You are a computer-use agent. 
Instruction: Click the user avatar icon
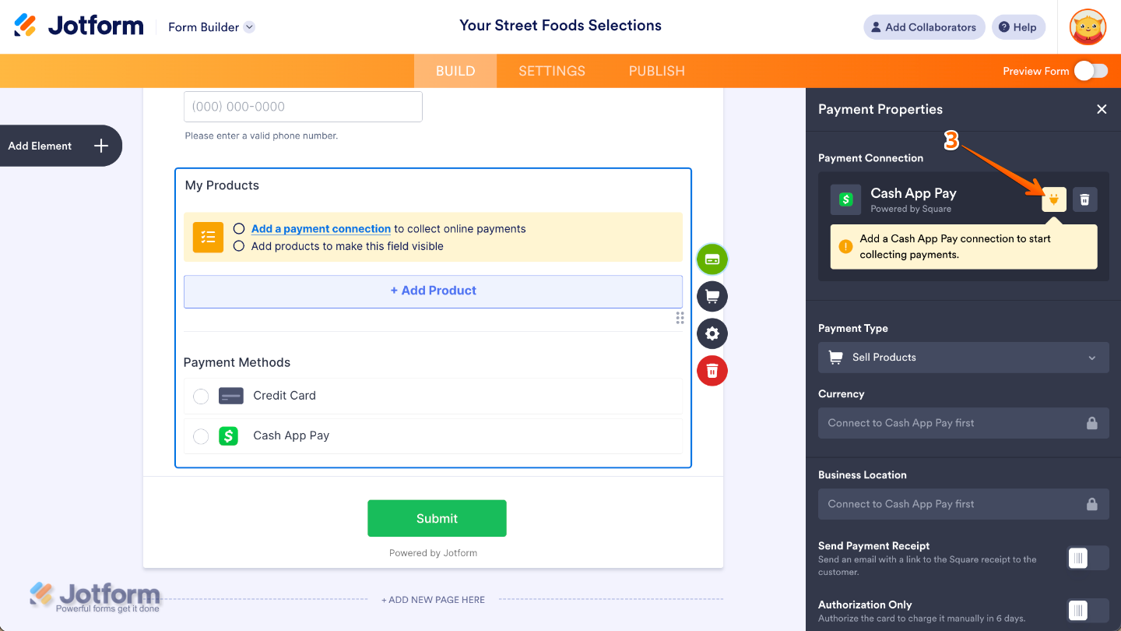tap(1088, 27)
